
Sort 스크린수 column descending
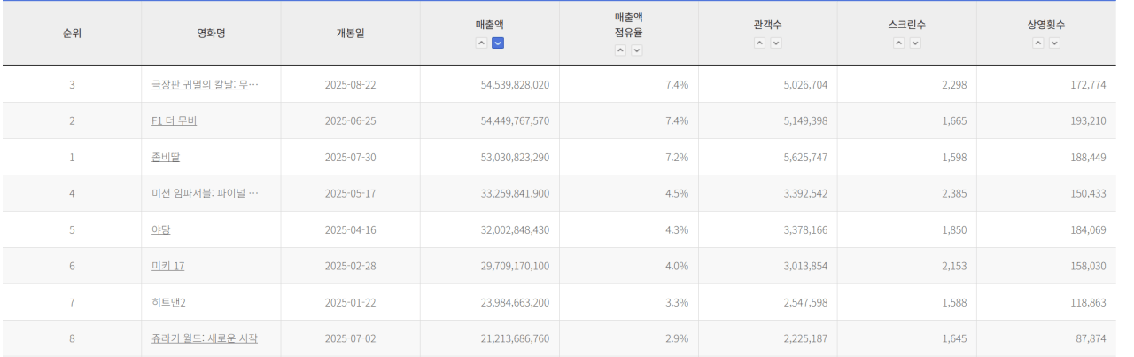[x=915, y=43]
